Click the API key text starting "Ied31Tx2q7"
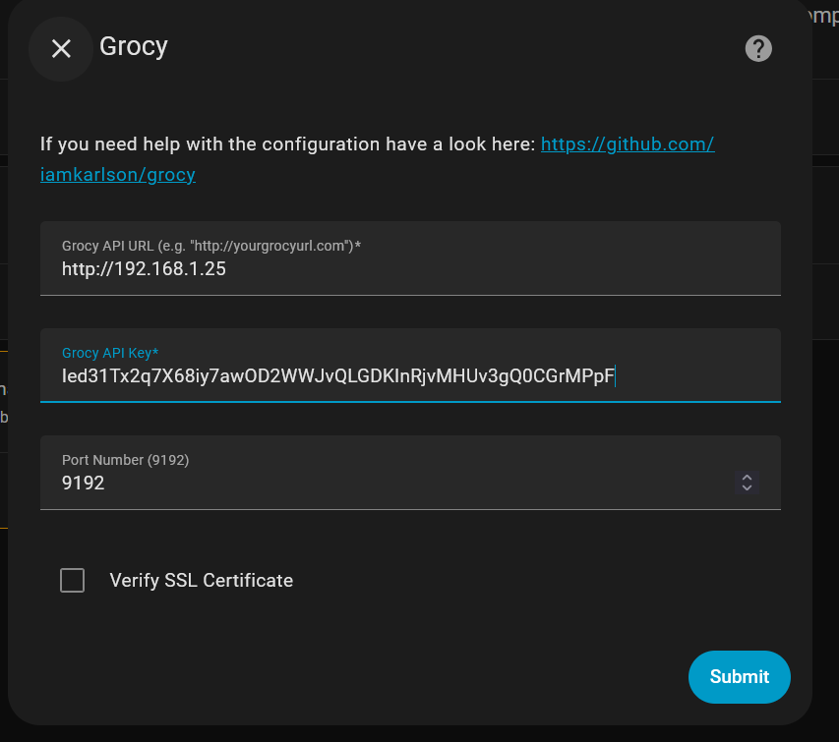 pyautogui.click(x=337, y=375)
